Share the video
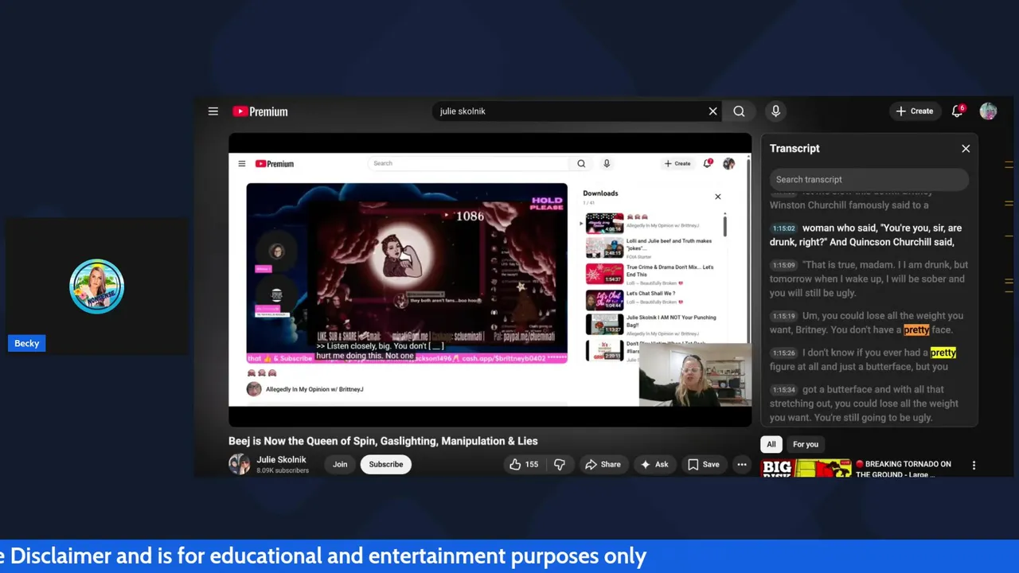 pyautogui.click(x=603, y=464)
